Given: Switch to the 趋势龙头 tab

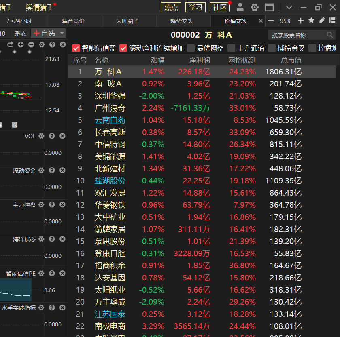Looking at the screenshot, I should pyautogui.click(x=182, y=21).
